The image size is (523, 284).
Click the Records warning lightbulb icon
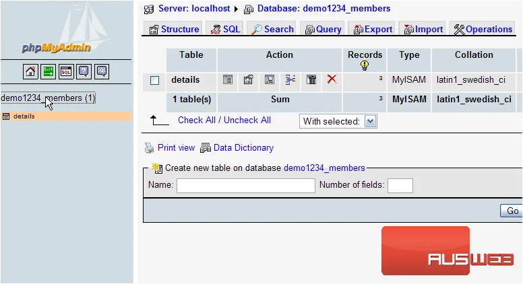365,65
